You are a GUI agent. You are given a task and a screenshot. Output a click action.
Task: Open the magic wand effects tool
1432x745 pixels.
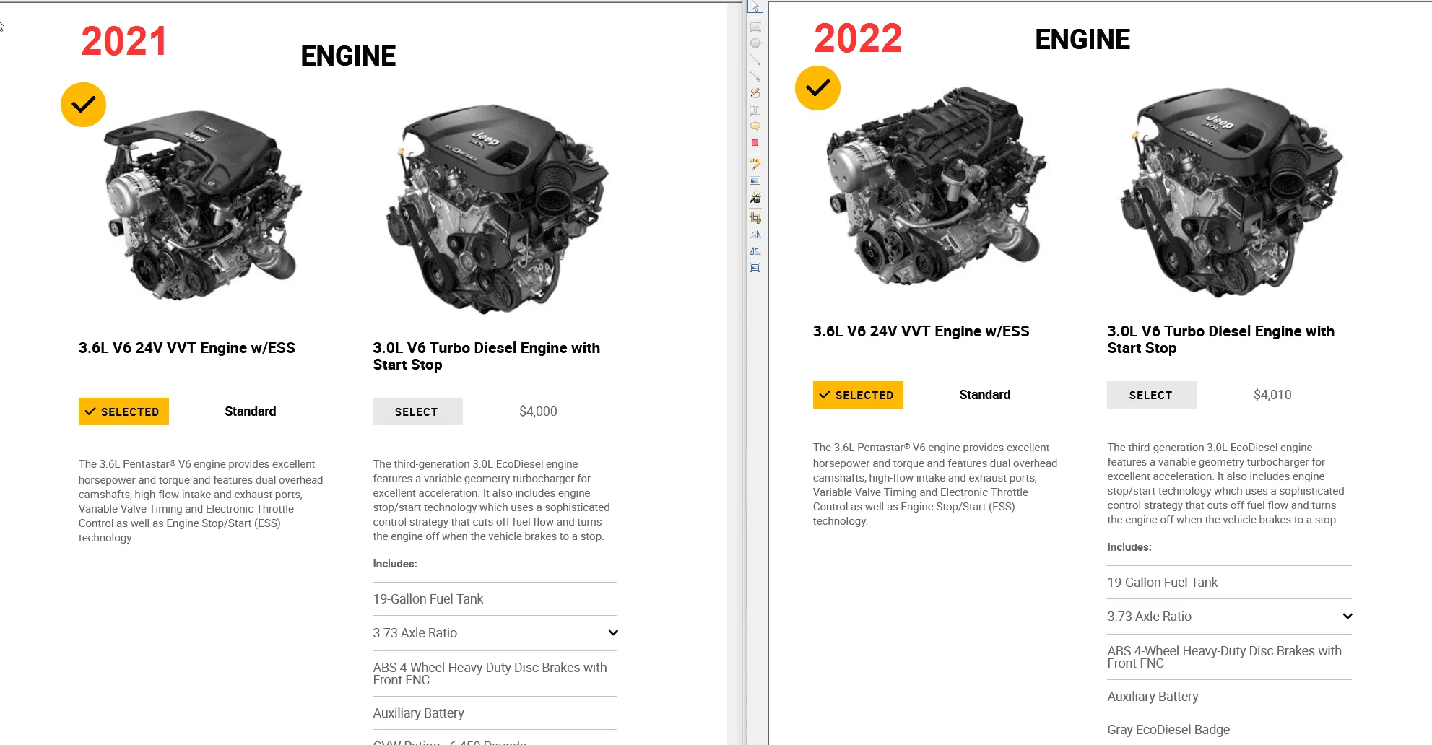point(755,198)
